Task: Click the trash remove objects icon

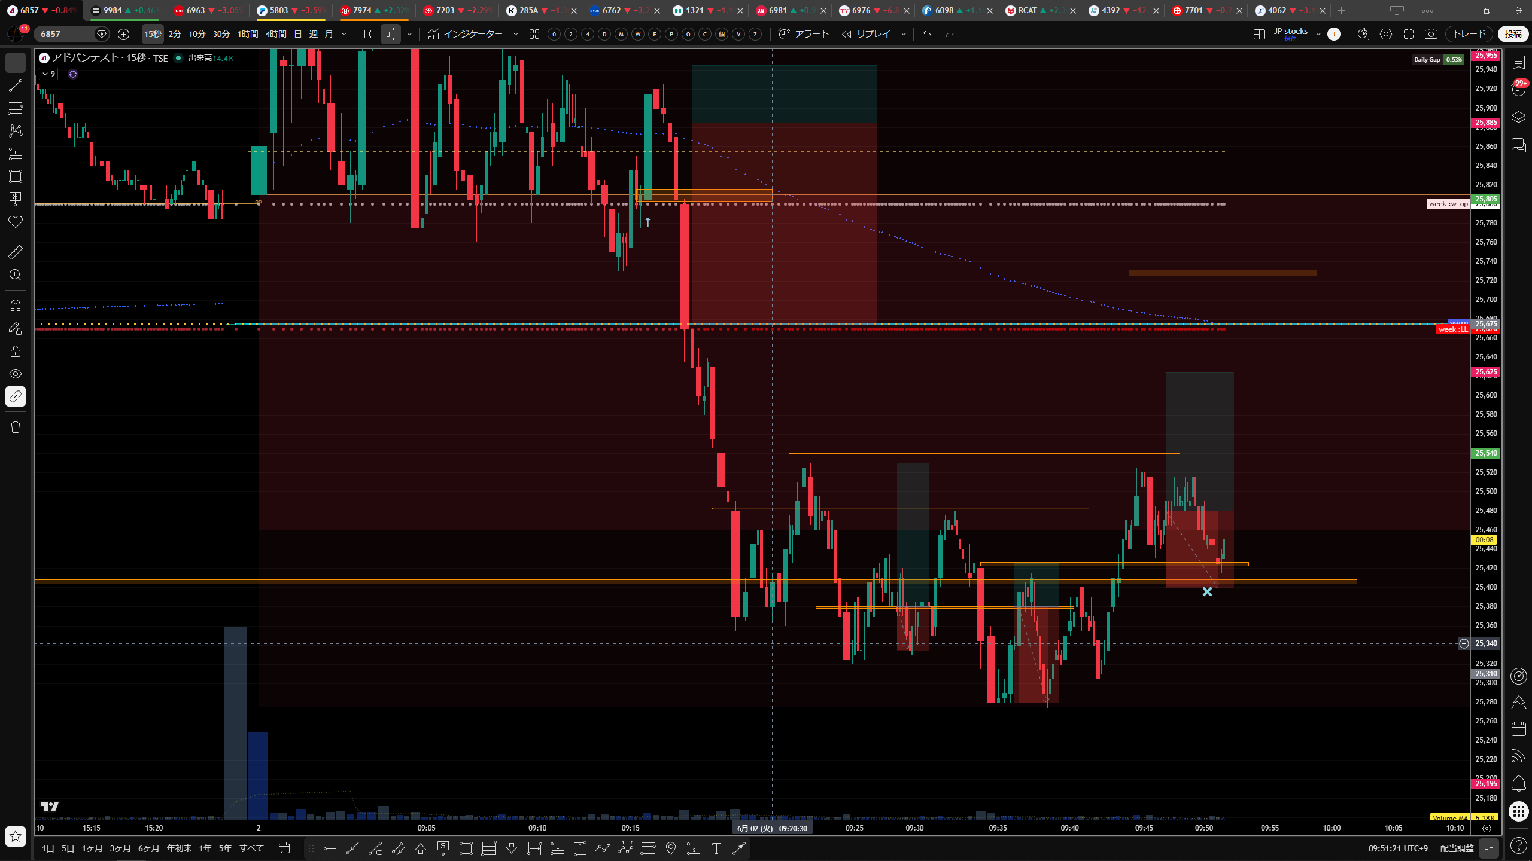Action: pos(16,427)
